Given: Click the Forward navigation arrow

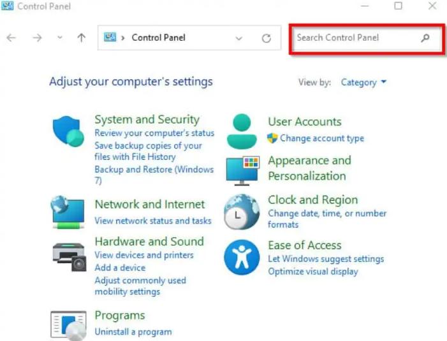Looking at the screenshot, I should coord(37,38).
